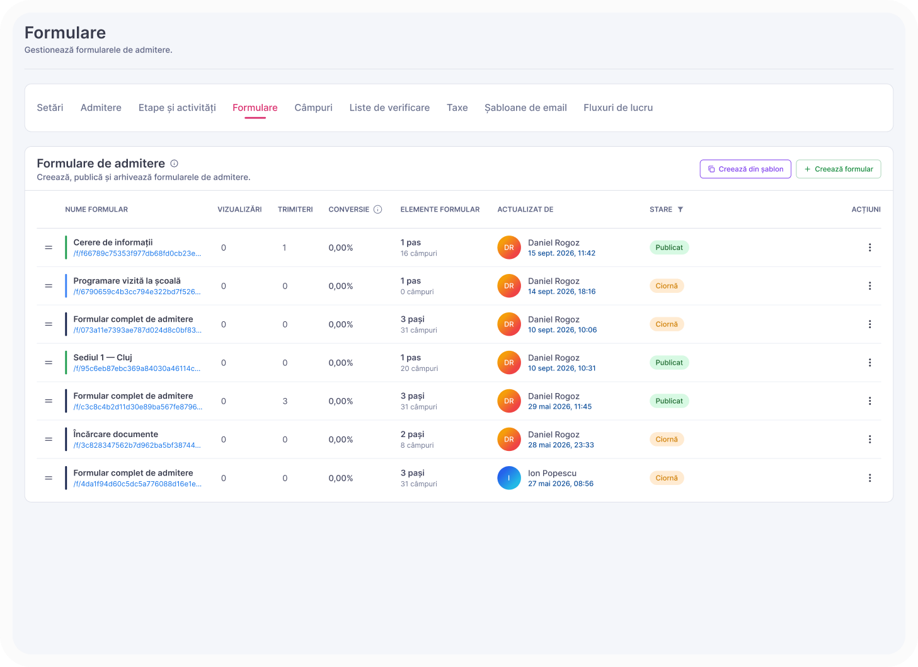Open actions menu for Sediul 1 — Cluj
Image resolution: width=918 pixels, height=667 pixels.
869,363
